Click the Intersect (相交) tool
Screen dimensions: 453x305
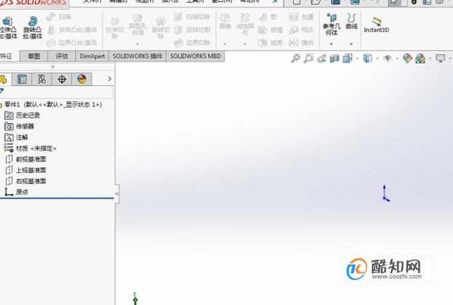tap(301, 29)
